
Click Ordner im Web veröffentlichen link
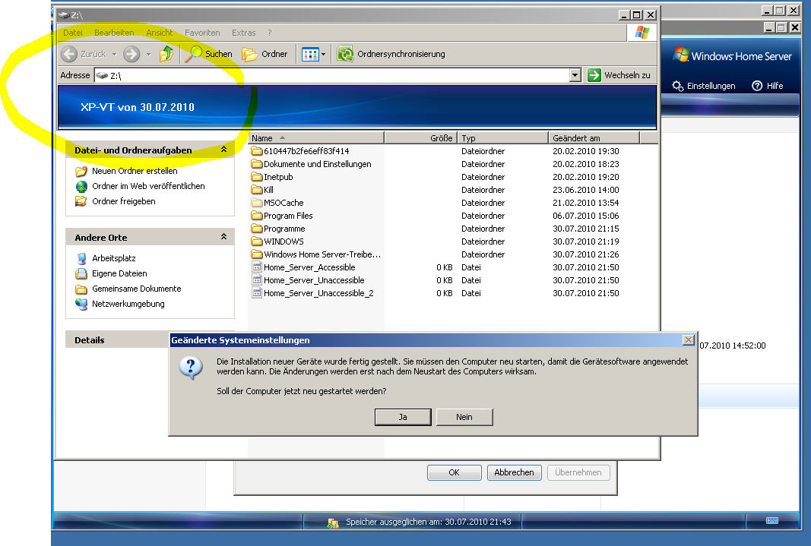(148, 186)
